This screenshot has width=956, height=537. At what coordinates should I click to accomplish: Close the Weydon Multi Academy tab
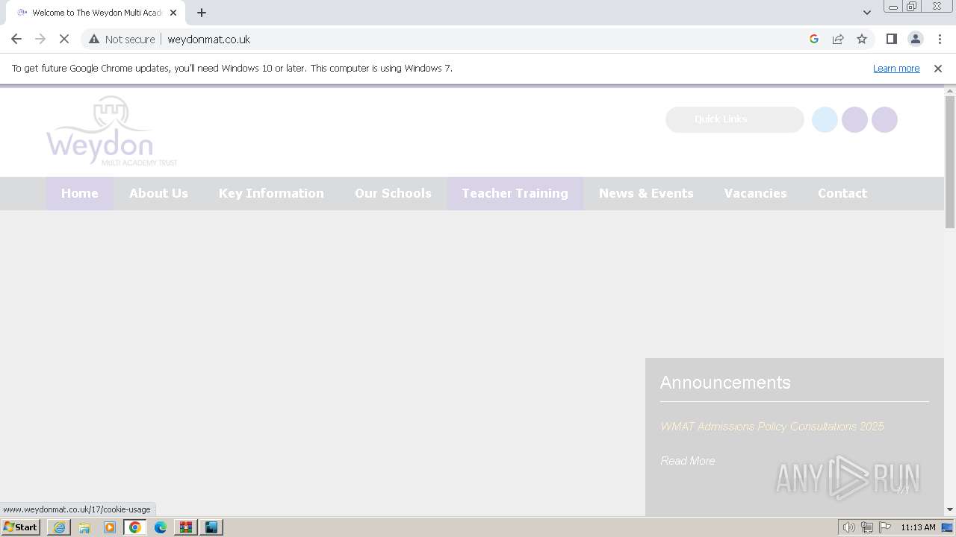click(173, 13)
